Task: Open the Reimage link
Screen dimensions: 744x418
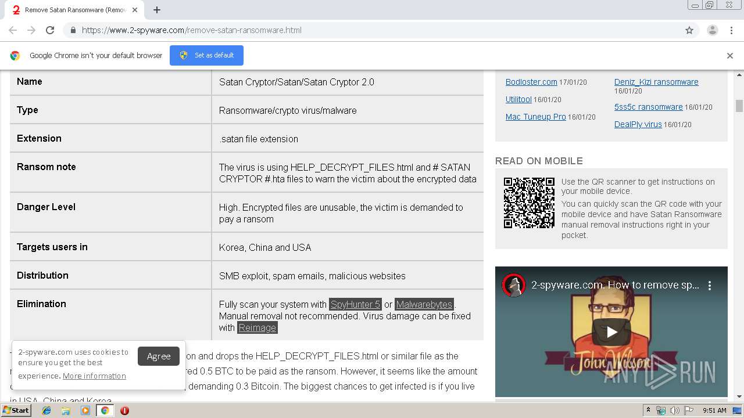Action: pyautogui.click(x=257, y=327)
